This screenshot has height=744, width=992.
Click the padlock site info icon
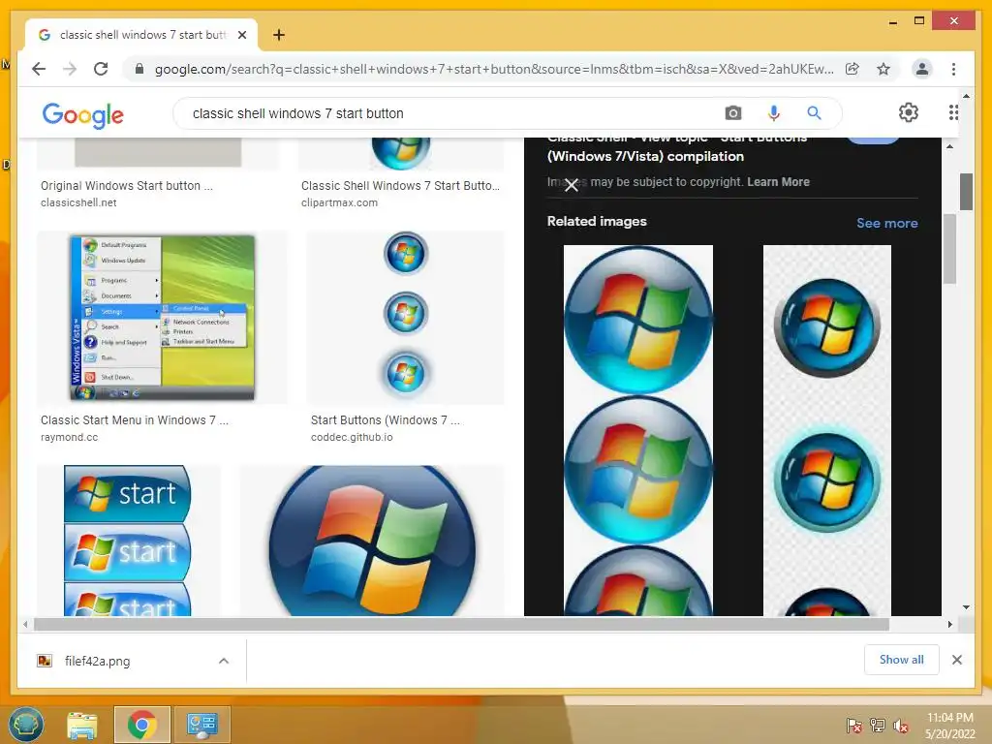pos(139,69)
